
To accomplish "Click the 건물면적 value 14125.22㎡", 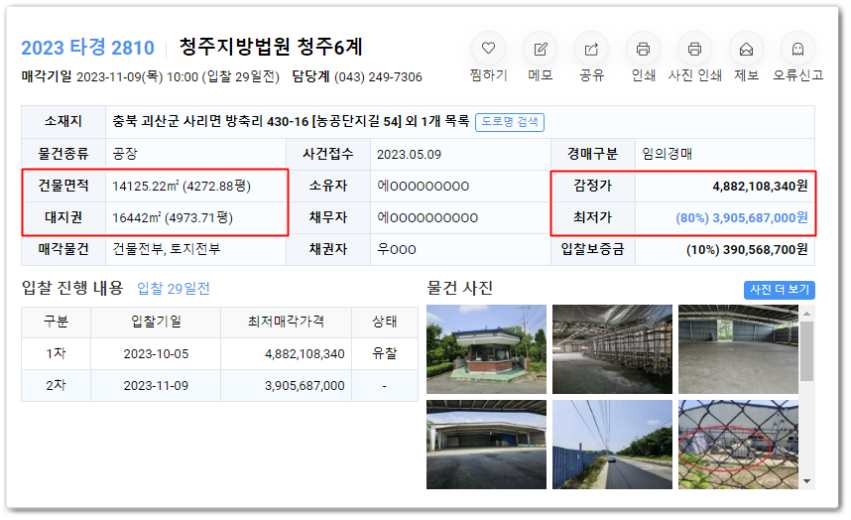I will [146, 187].
